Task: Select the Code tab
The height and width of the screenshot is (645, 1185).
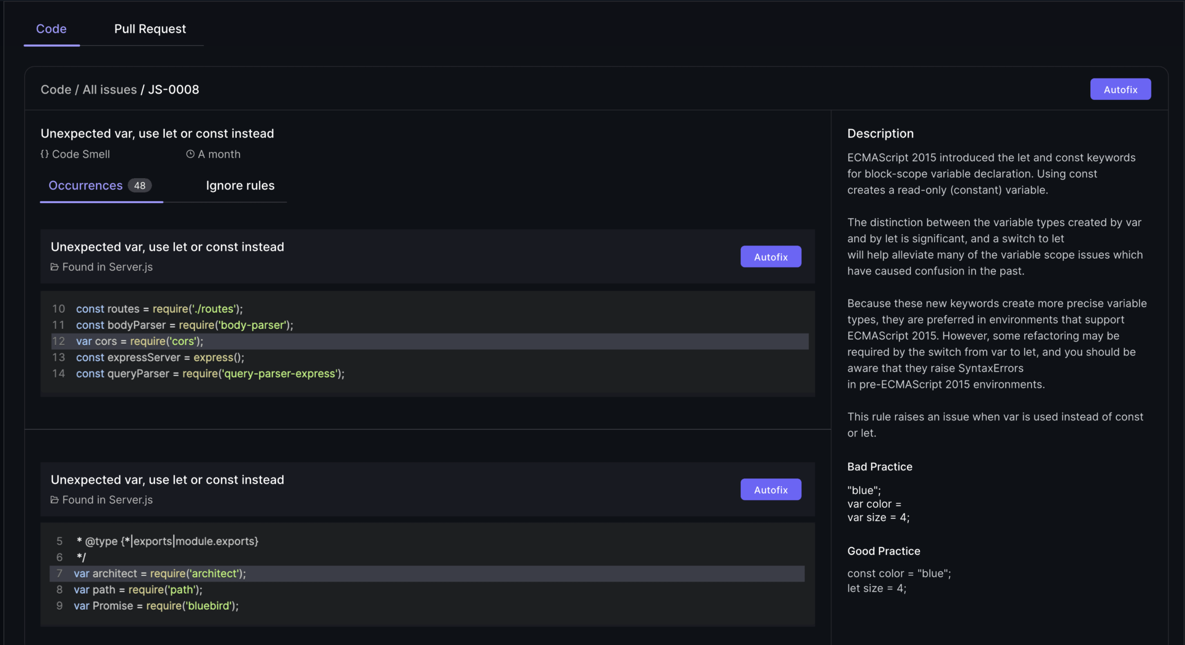Action: click(x=51, y=29)
